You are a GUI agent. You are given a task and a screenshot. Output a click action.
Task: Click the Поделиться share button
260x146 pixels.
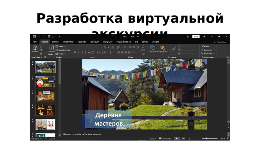220,42
